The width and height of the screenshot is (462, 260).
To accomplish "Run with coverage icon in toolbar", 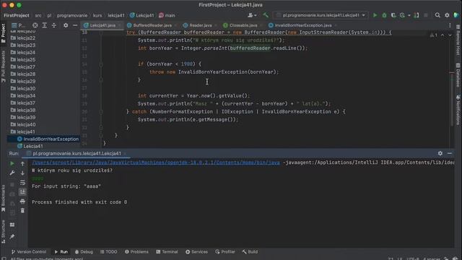I will click(393, 15).
